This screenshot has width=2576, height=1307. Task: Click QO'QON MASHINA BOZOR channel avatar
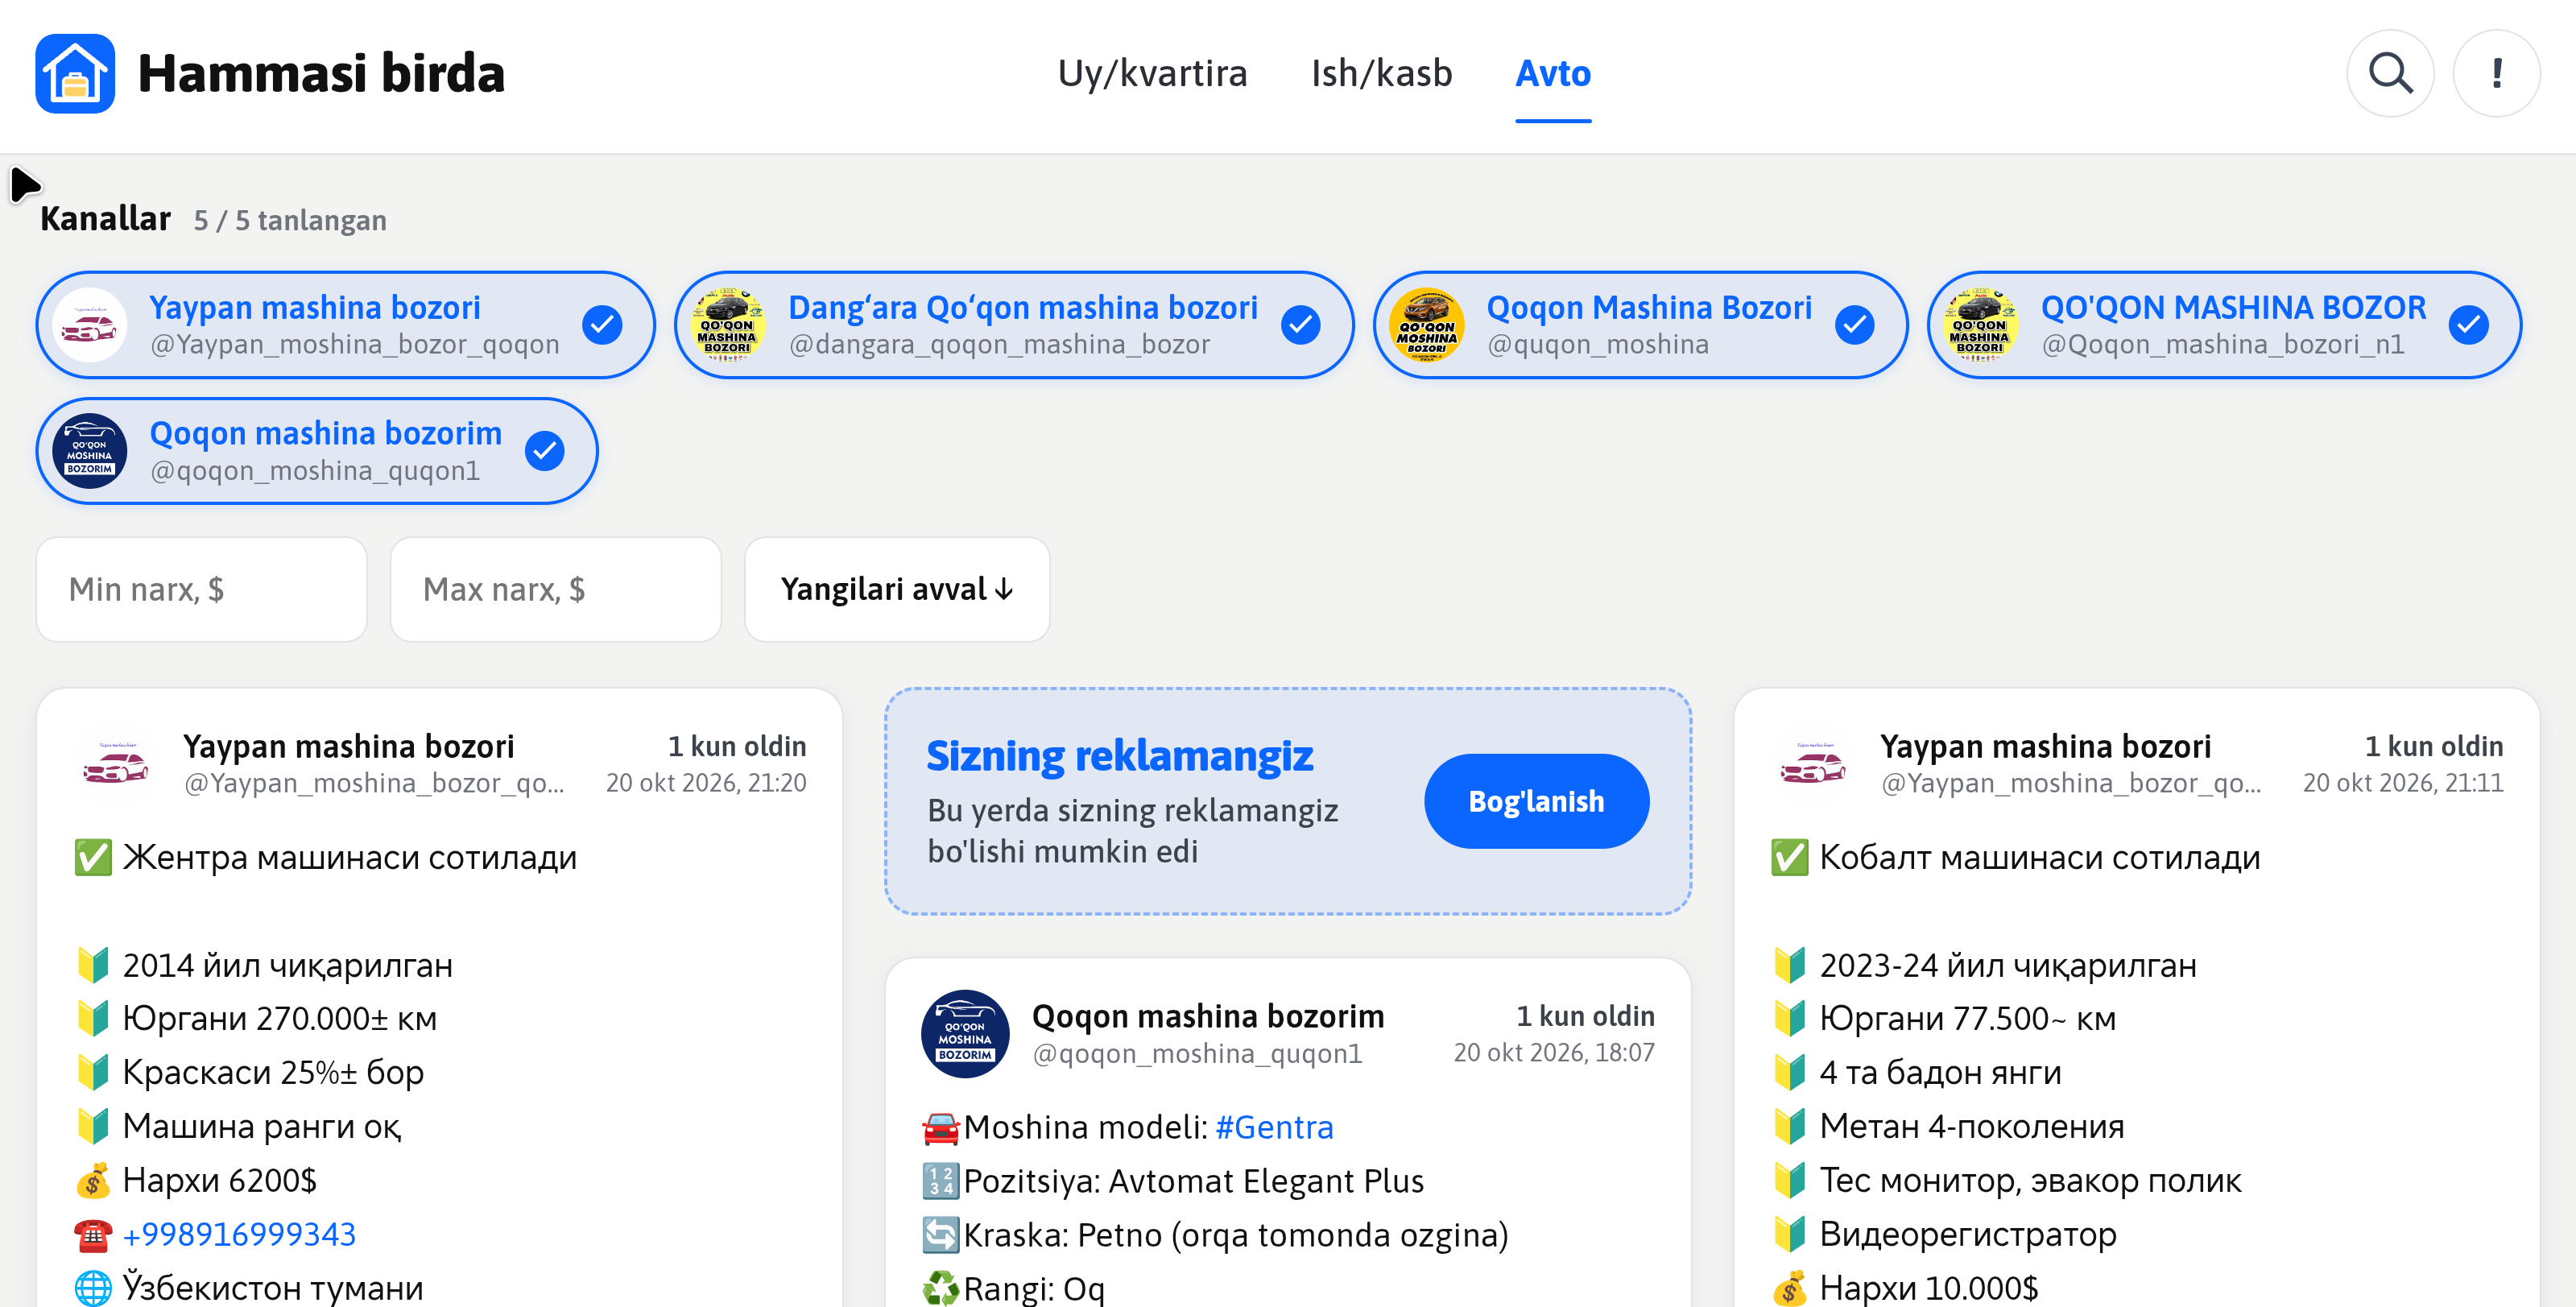pos(1980,325)
